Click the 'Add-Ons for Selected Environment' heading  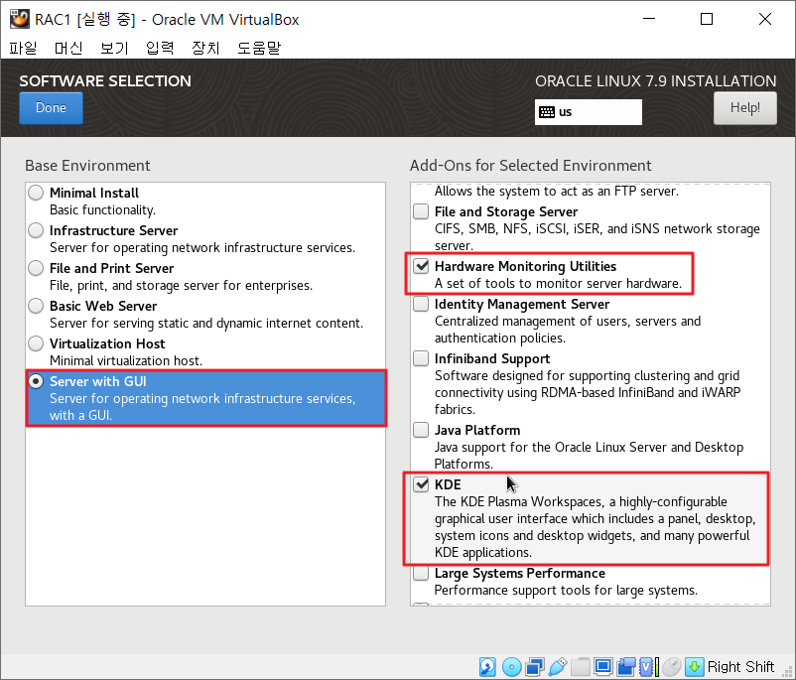(x=530, y=166)
